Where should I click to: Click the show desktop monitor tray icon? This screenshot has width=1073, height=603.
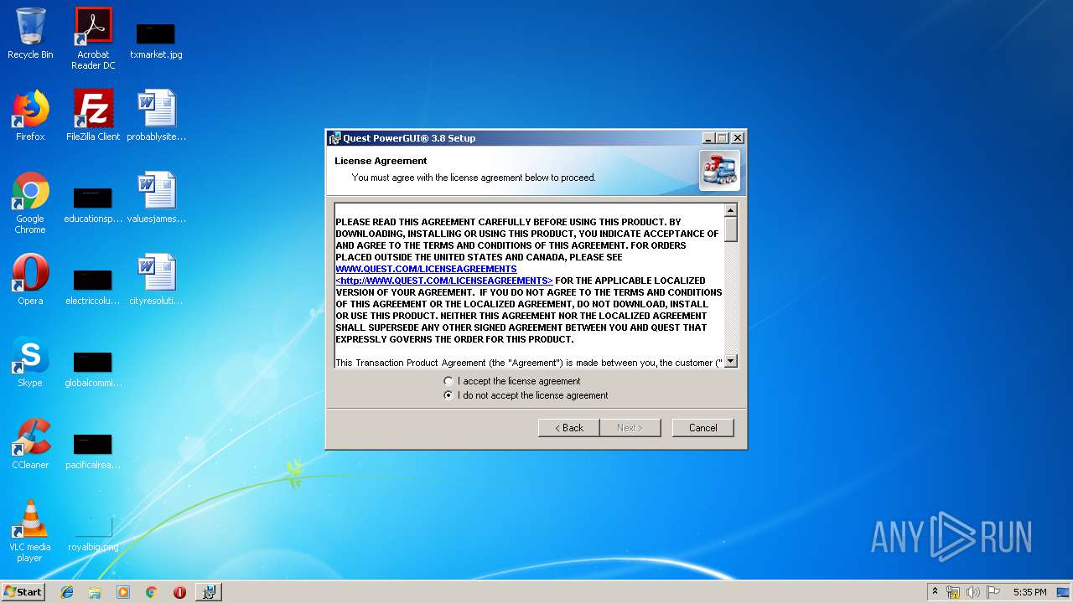[x=1064, y=592]
